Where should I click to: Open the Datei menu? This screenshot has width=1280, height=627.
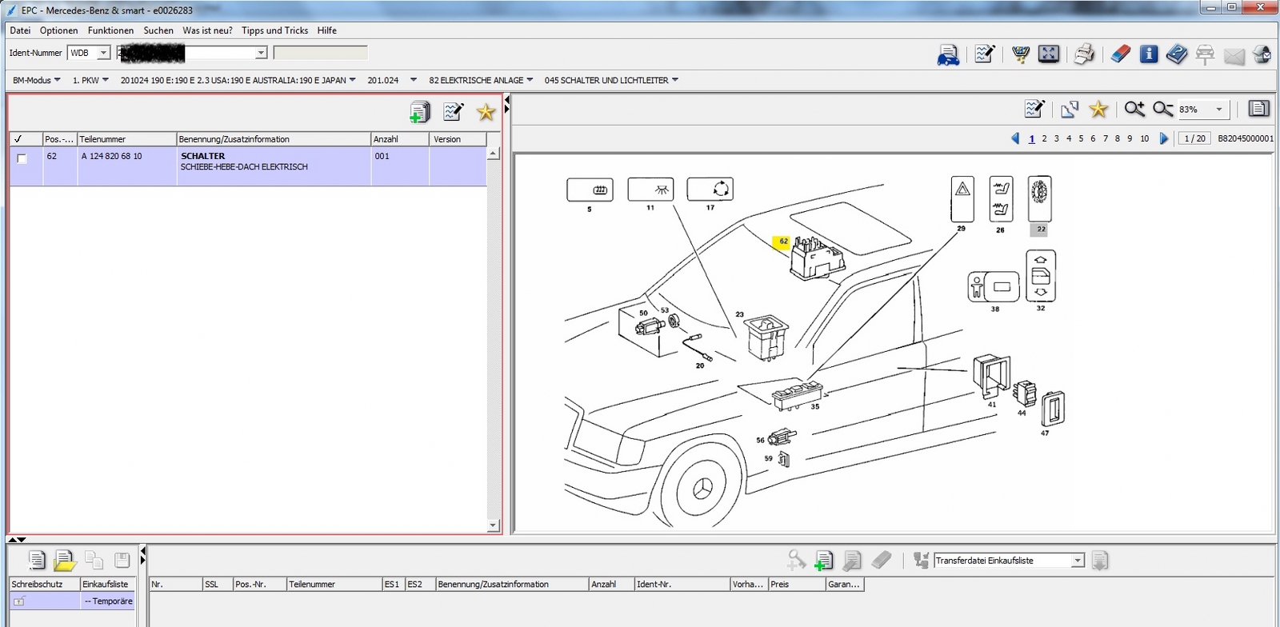click(20, 30)
